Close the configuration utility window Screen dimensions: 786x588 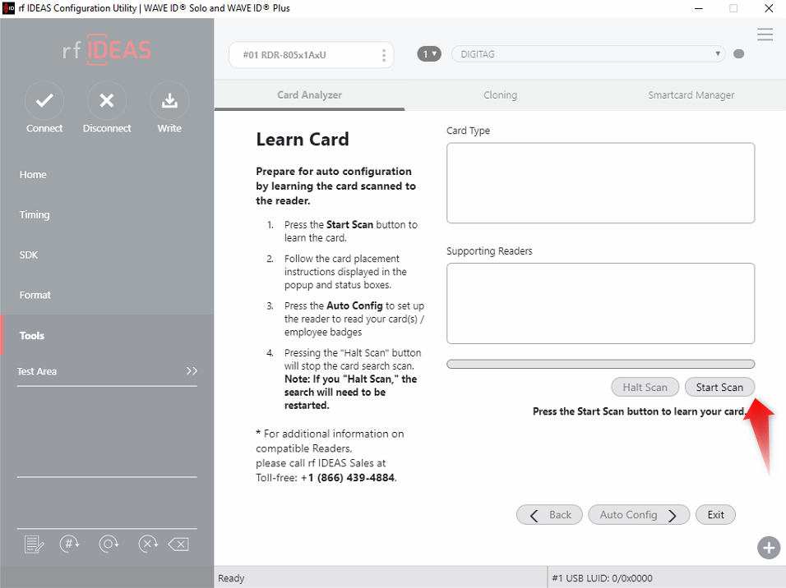click(x=769, y=8)
